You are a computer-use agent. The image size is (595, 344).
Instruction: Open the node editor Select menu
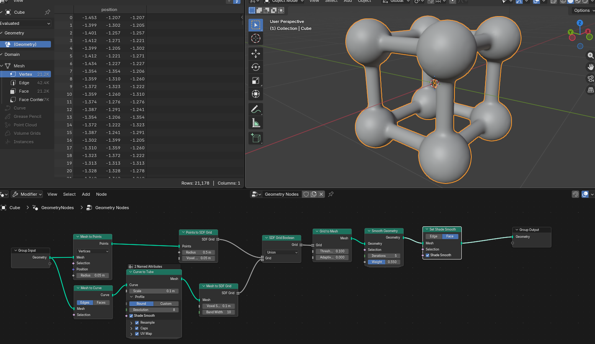tap(69, 194)
